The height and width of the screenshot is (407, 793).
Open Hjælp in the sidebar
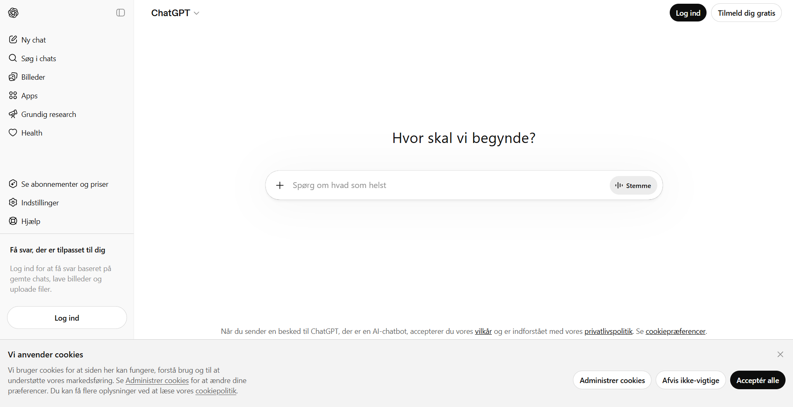[x=67, y=221]
